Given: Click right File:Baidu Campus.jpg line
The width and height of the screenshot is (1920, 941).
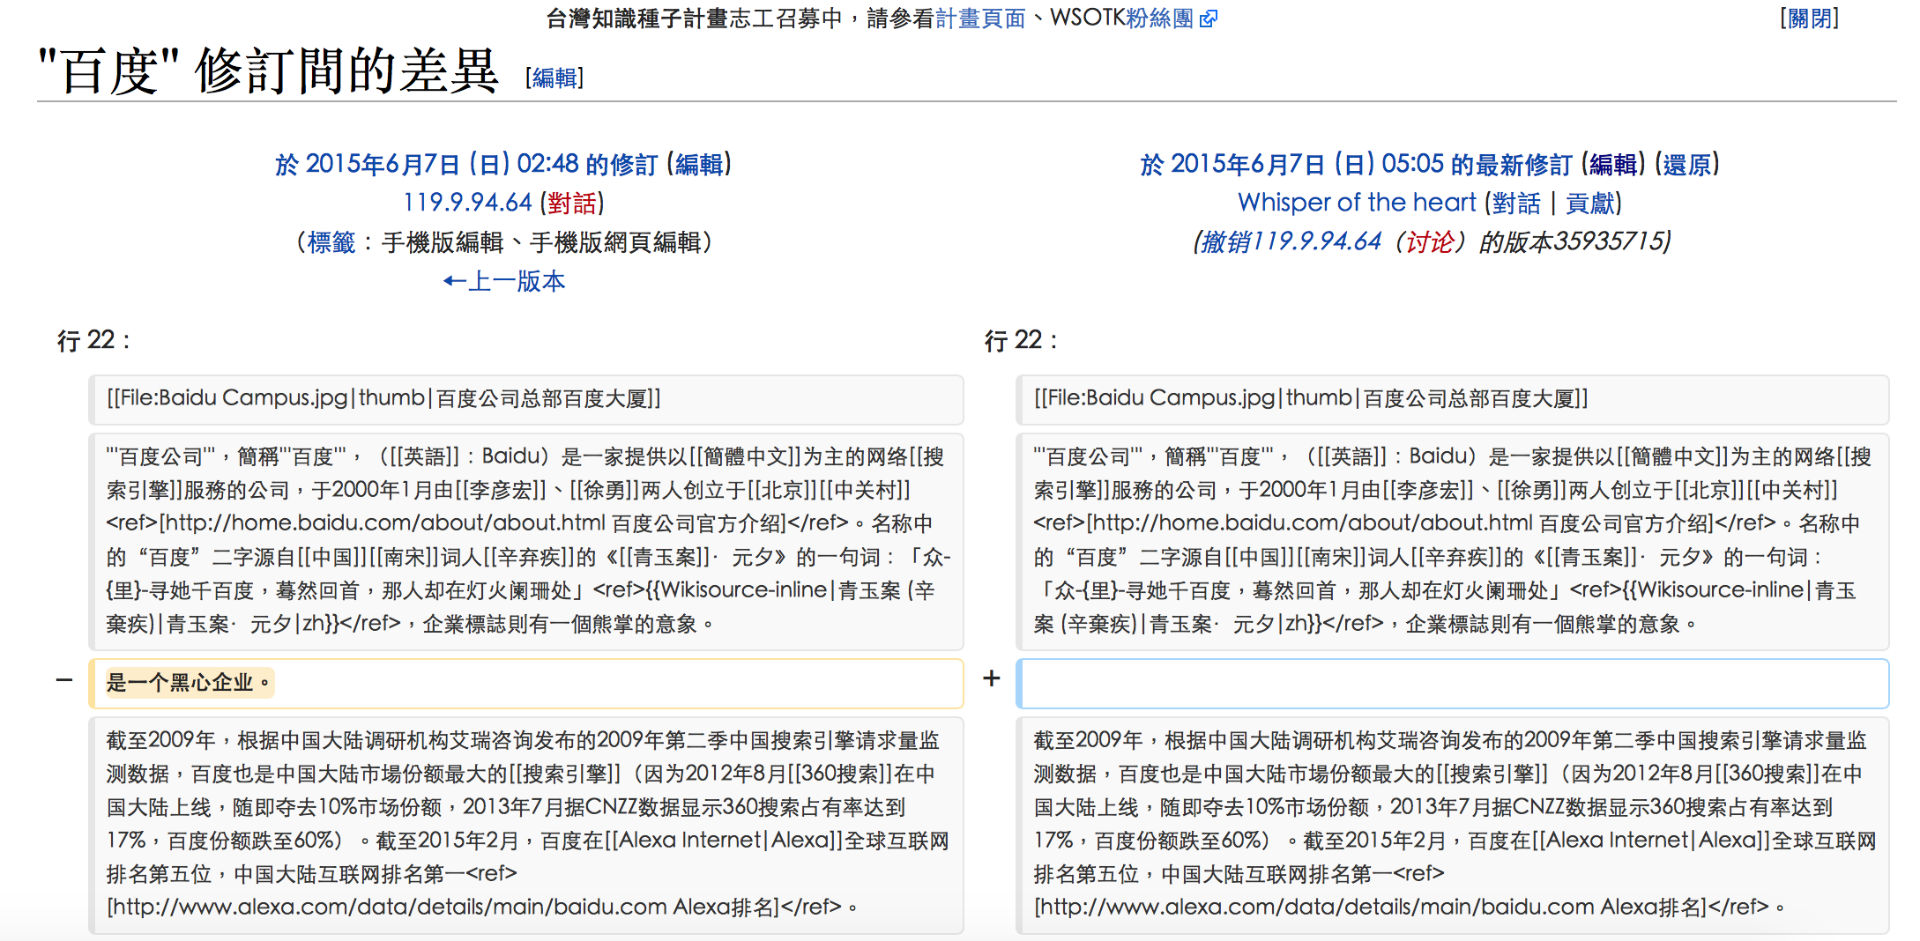Looking at the screenshot, I should [x=1452, y=399].
